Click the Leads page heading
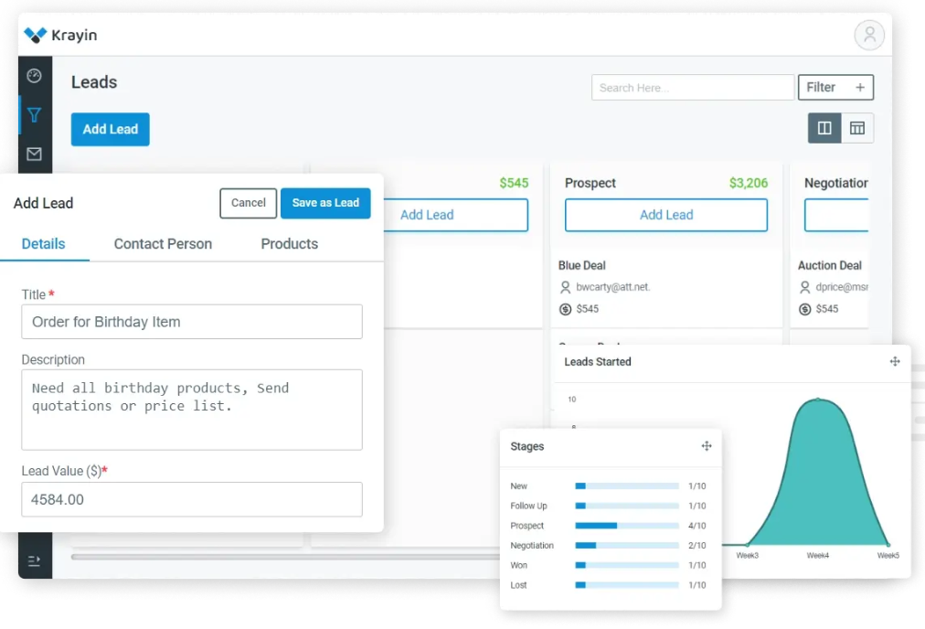The height and width of the screenshot is (629, 925). pos(94,82)
